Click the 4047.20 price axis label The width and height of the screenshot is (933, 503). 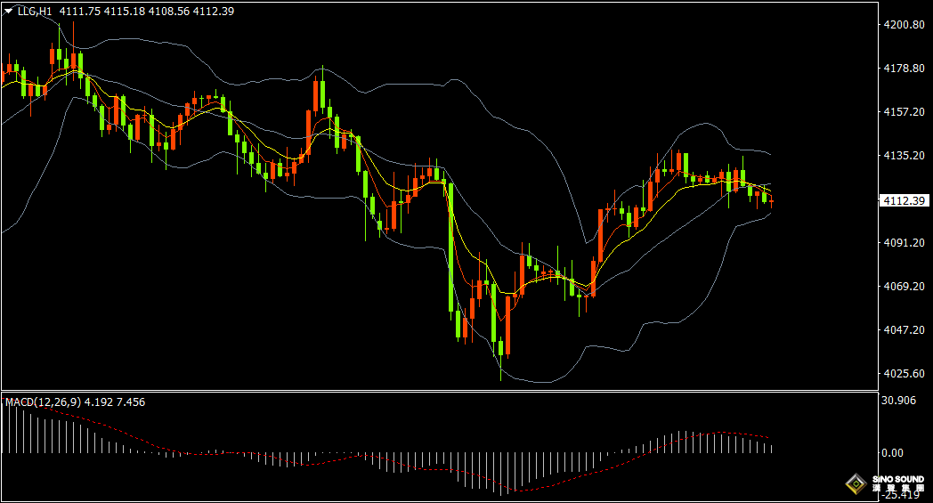tap(904, 329)
